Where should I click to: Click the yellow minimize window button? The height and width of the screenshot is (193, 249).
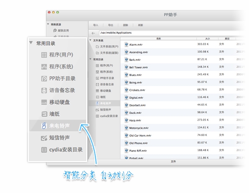tap(54, 13)
